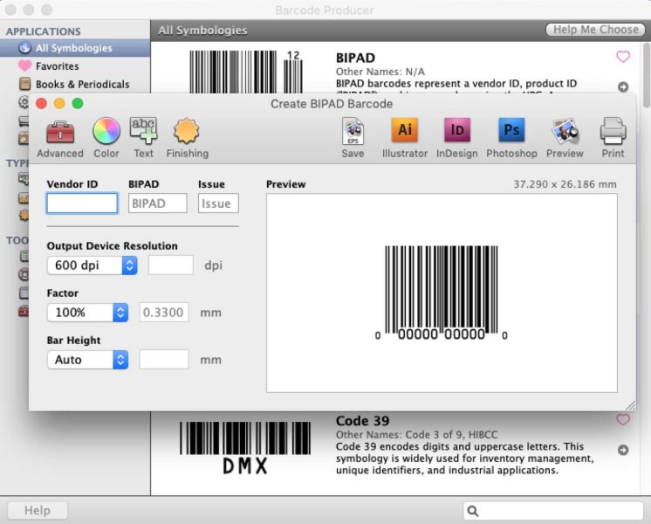This screenshot has height=524, width=651.
Task: Click the Code 39 symbology title
Action: click(362, 421)
